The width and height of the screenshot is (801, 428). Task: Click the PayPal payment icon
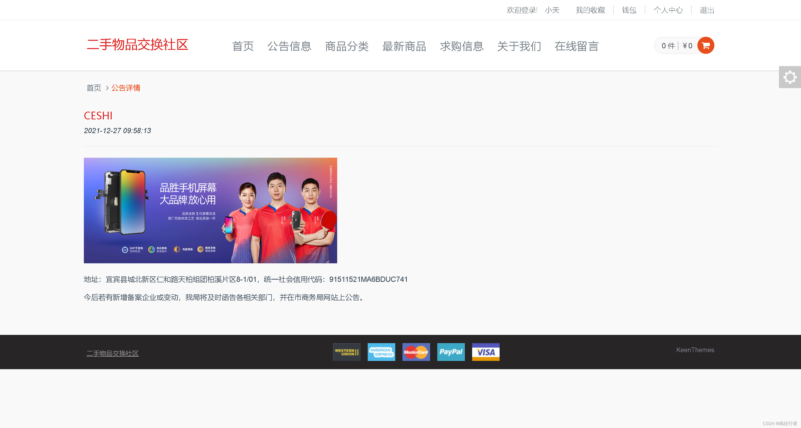click(451, 352)
